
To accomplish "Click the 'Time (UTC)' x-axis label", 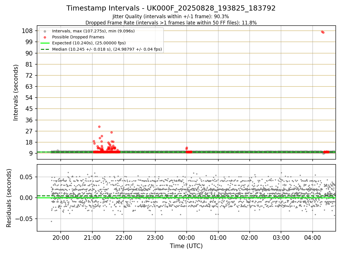I will click(x=186, y=246).
